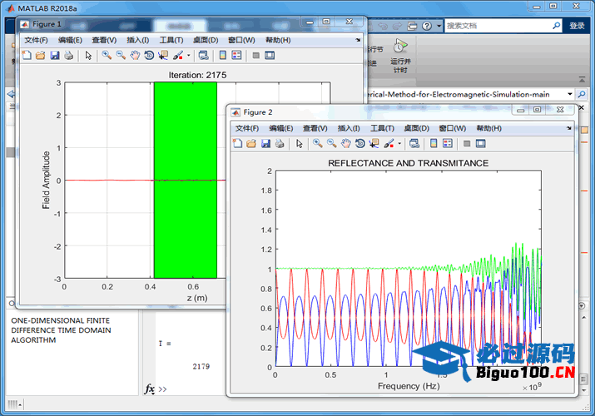Insert colorbar in Figure 1
595x416 pixels.
coord(223,56)
